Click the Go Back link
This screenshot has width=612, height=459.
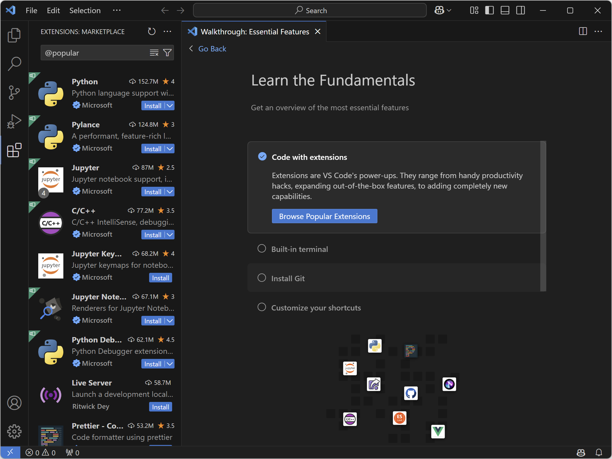click(212, 49)
